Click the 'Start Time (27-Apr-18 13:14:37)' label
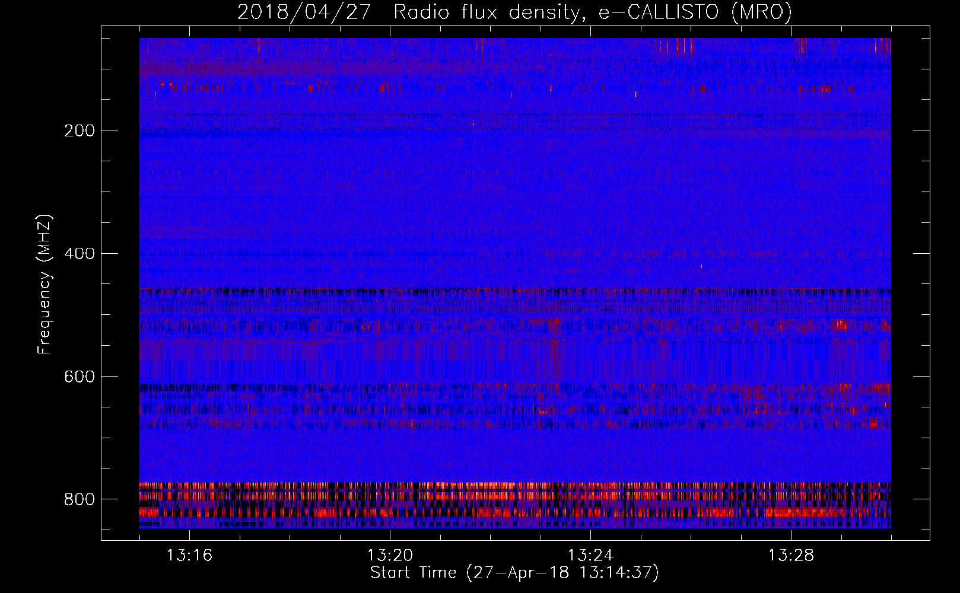 pyautogui.click(x=514, y=573)
